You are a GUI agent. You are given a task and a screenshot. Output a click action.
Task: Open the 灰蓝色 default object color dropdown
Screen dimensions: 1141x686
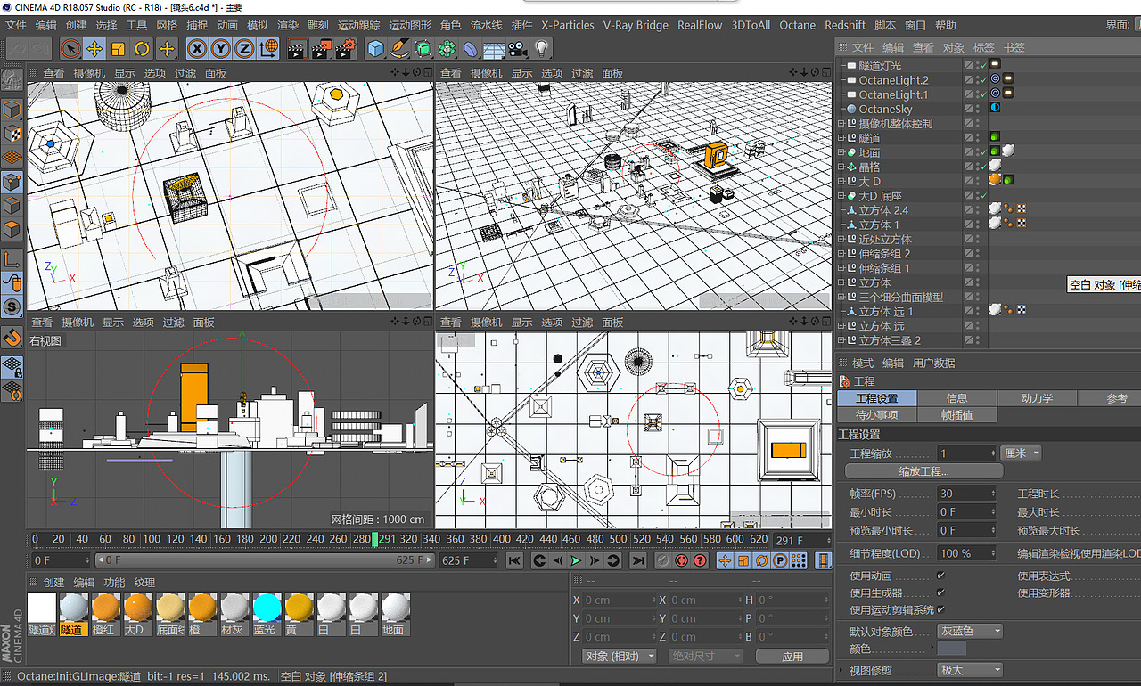click(969, 630)
